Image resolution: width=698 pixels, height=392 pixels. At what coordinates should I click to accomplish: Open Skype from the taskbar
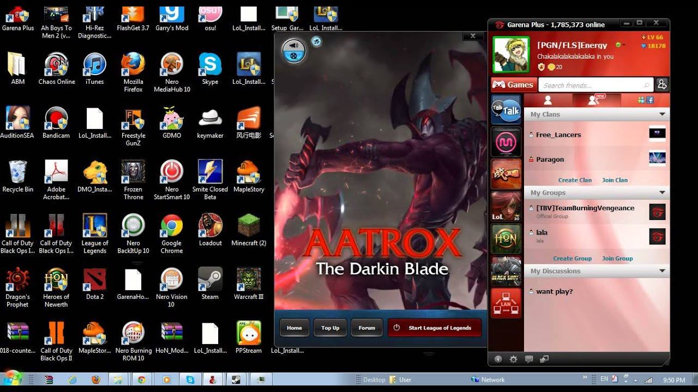190,380
